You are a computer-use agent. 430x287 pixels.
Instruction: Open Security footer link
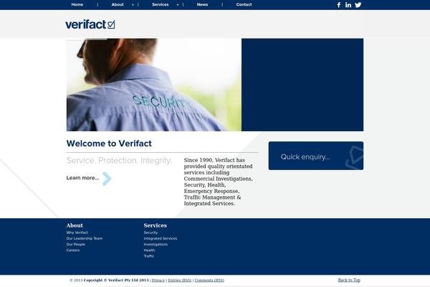tap(150, 232)
